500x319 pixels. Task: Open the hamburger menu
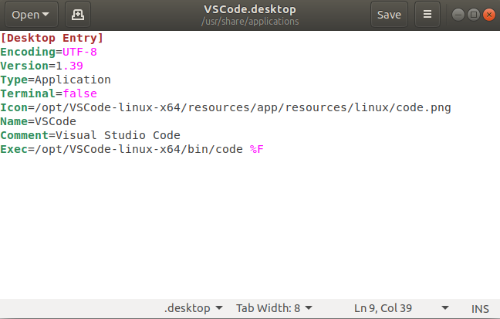(x=427, y=15)
